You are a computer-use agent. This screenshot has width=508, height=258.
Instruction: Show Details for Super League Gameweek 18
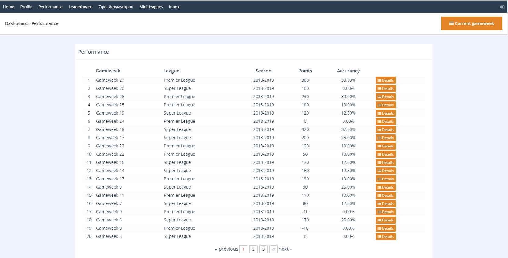[x=385, y=130]
